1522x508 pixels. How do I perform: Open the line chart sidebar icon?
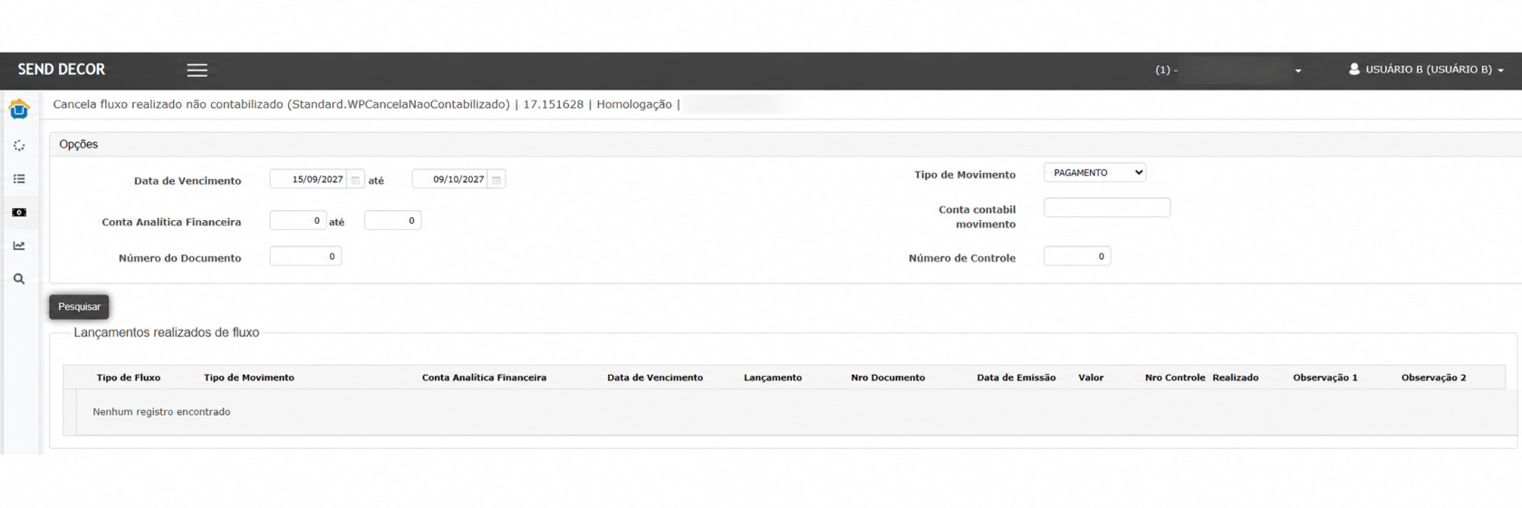point(19,245)
